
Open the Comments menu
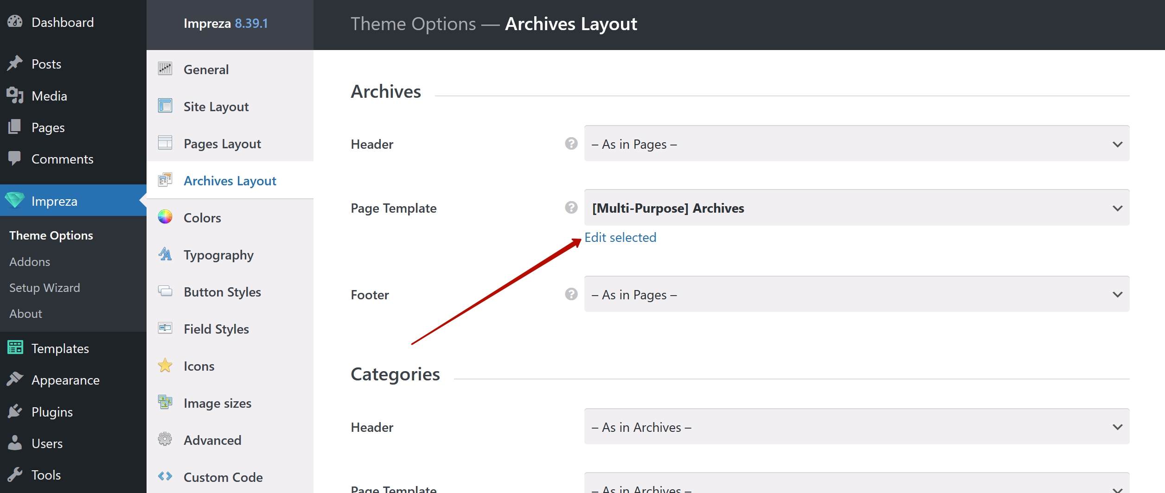point(73,158)
